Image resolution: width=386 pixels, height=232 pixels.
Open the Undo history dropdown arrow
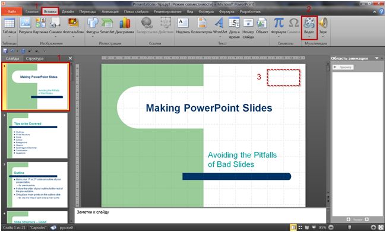point(17,51)
